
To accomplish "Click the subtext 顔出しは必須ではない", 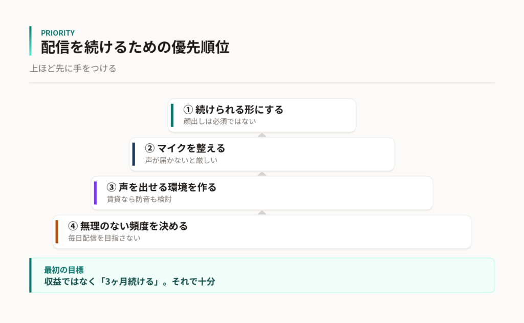I will [x=220, y=121].
